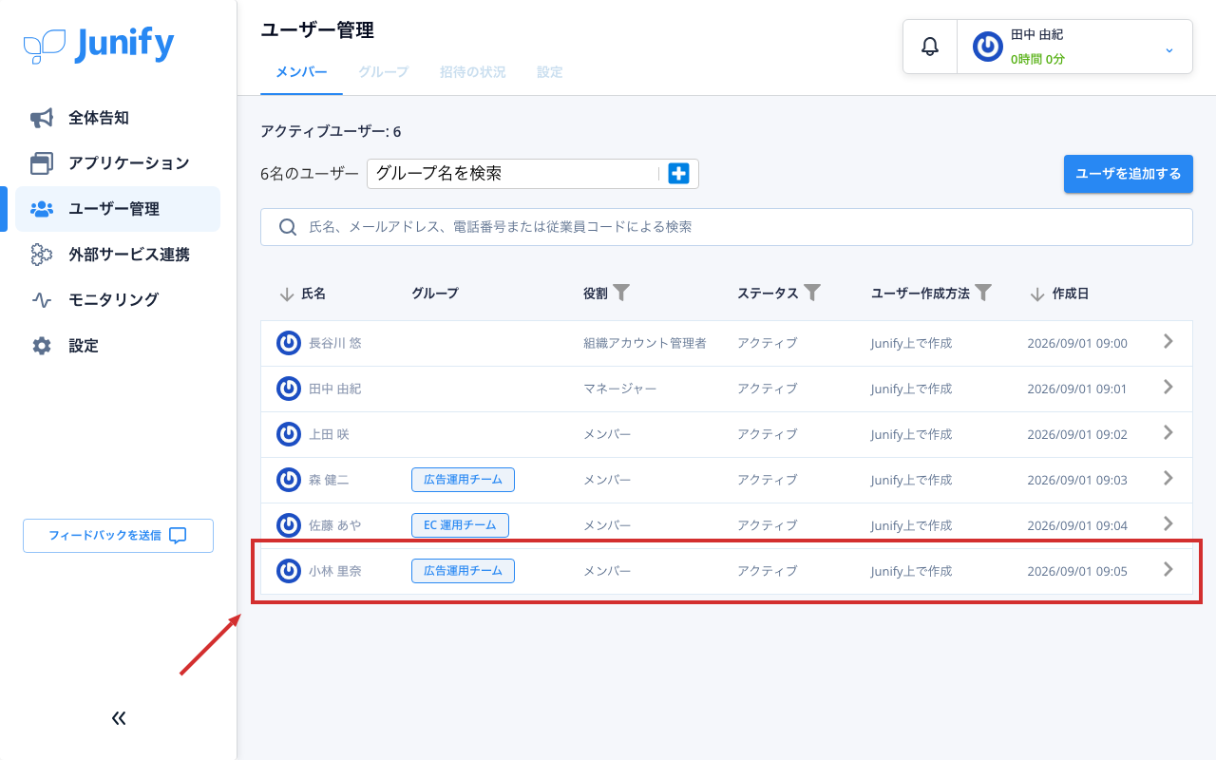Image resolution: width=1216 pixels, height=760 pixels.
Task: Click the モニタリング pulse icon
Action: [42, 300]
